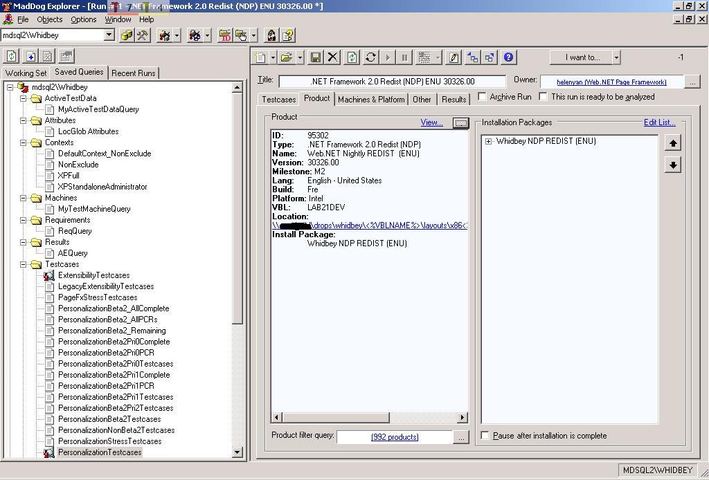Click the ellipsis button beside Owner field
This screenshot has height=480, width=709.
[692, 82]
